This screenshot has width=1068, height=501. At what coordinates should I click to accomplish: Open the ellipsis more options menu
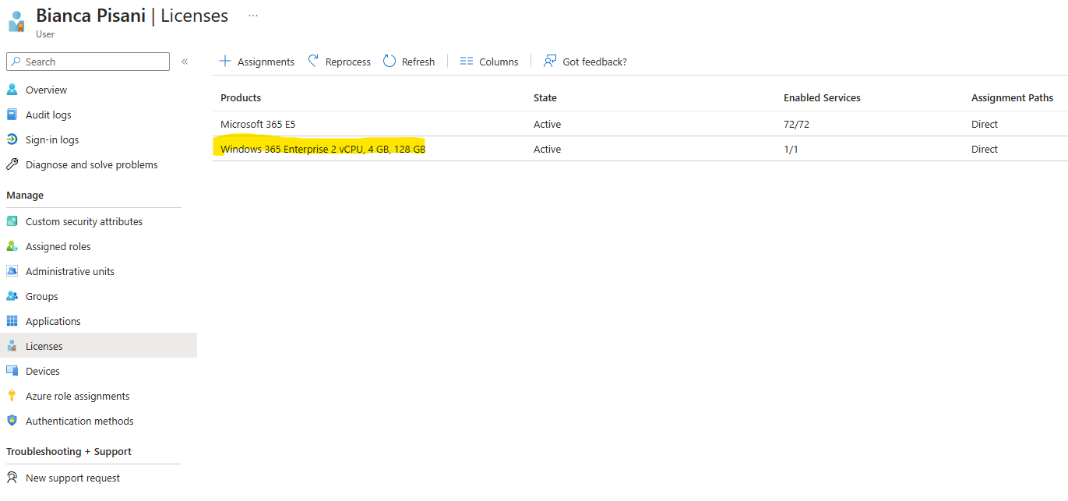point(253,16)
